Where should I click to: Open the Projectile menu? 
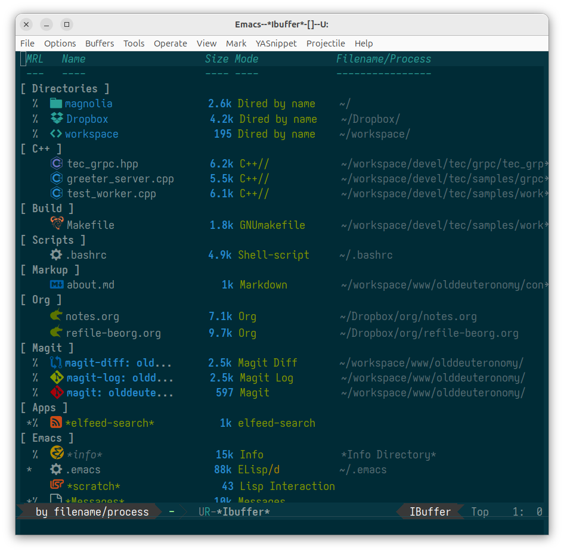click(x=326, y=44)
